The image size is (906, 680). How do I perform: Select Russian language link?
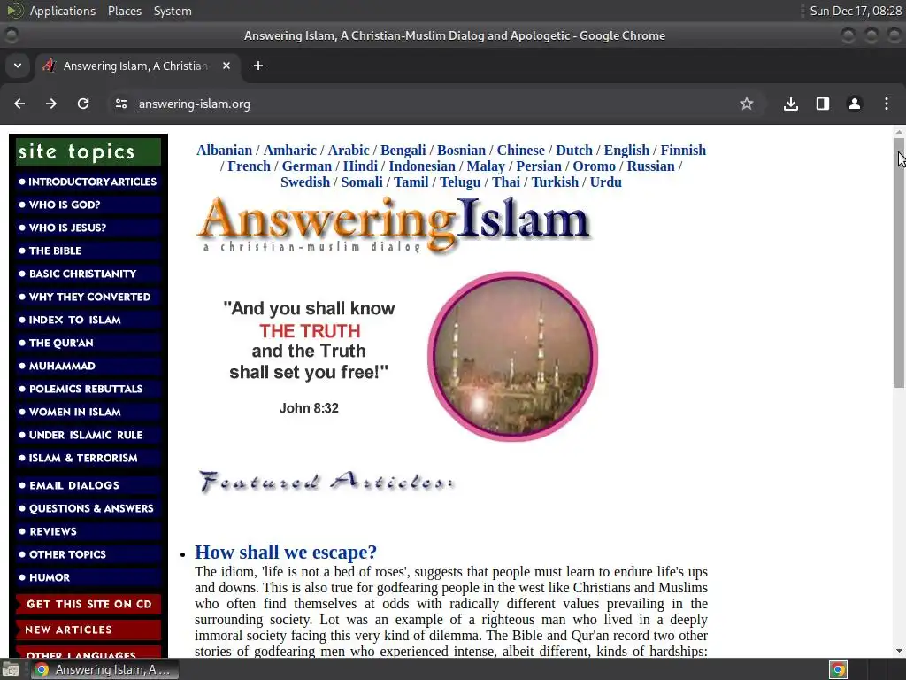(650, 166)
